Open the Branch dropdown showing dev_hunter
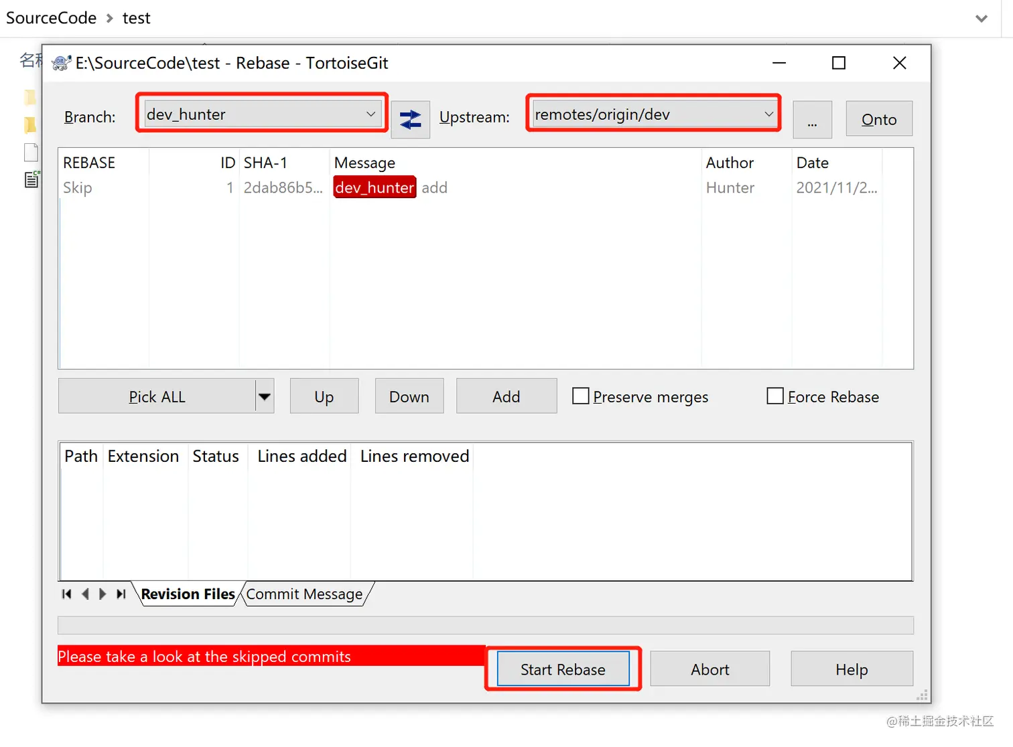Image resolution: width=1013 pixels, height=747 pixels. [263, 114]
